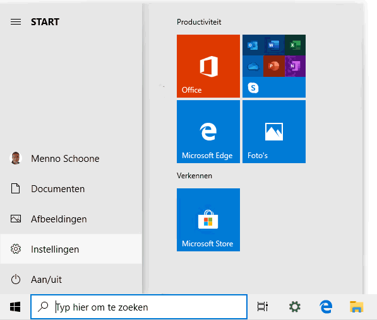This screenshot has height=320, width=377.
Task: Launch Edge from the taskbar
Action: [x=326, y=307]
